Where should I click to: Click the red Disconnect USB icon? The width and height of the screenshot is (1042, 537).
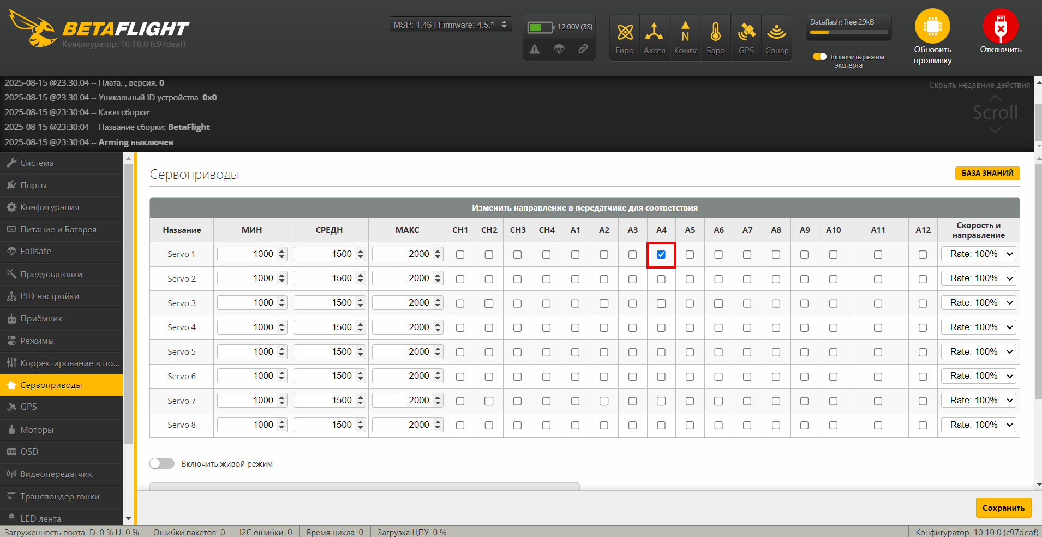[x=1000, y=26]
